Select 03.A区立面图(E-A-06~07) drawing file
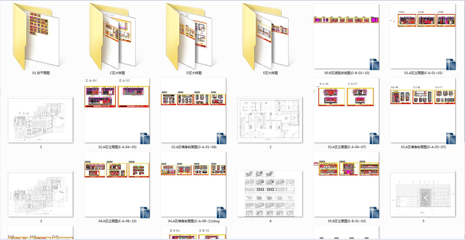 click(347, 111)
